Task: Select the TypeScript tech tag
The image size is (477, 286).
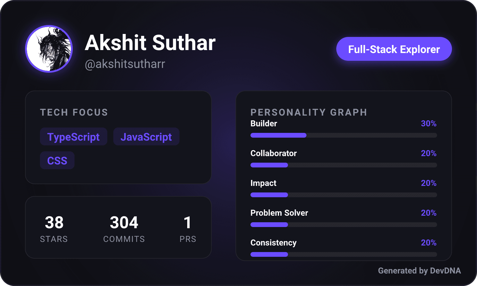Action: pos(74,137)
